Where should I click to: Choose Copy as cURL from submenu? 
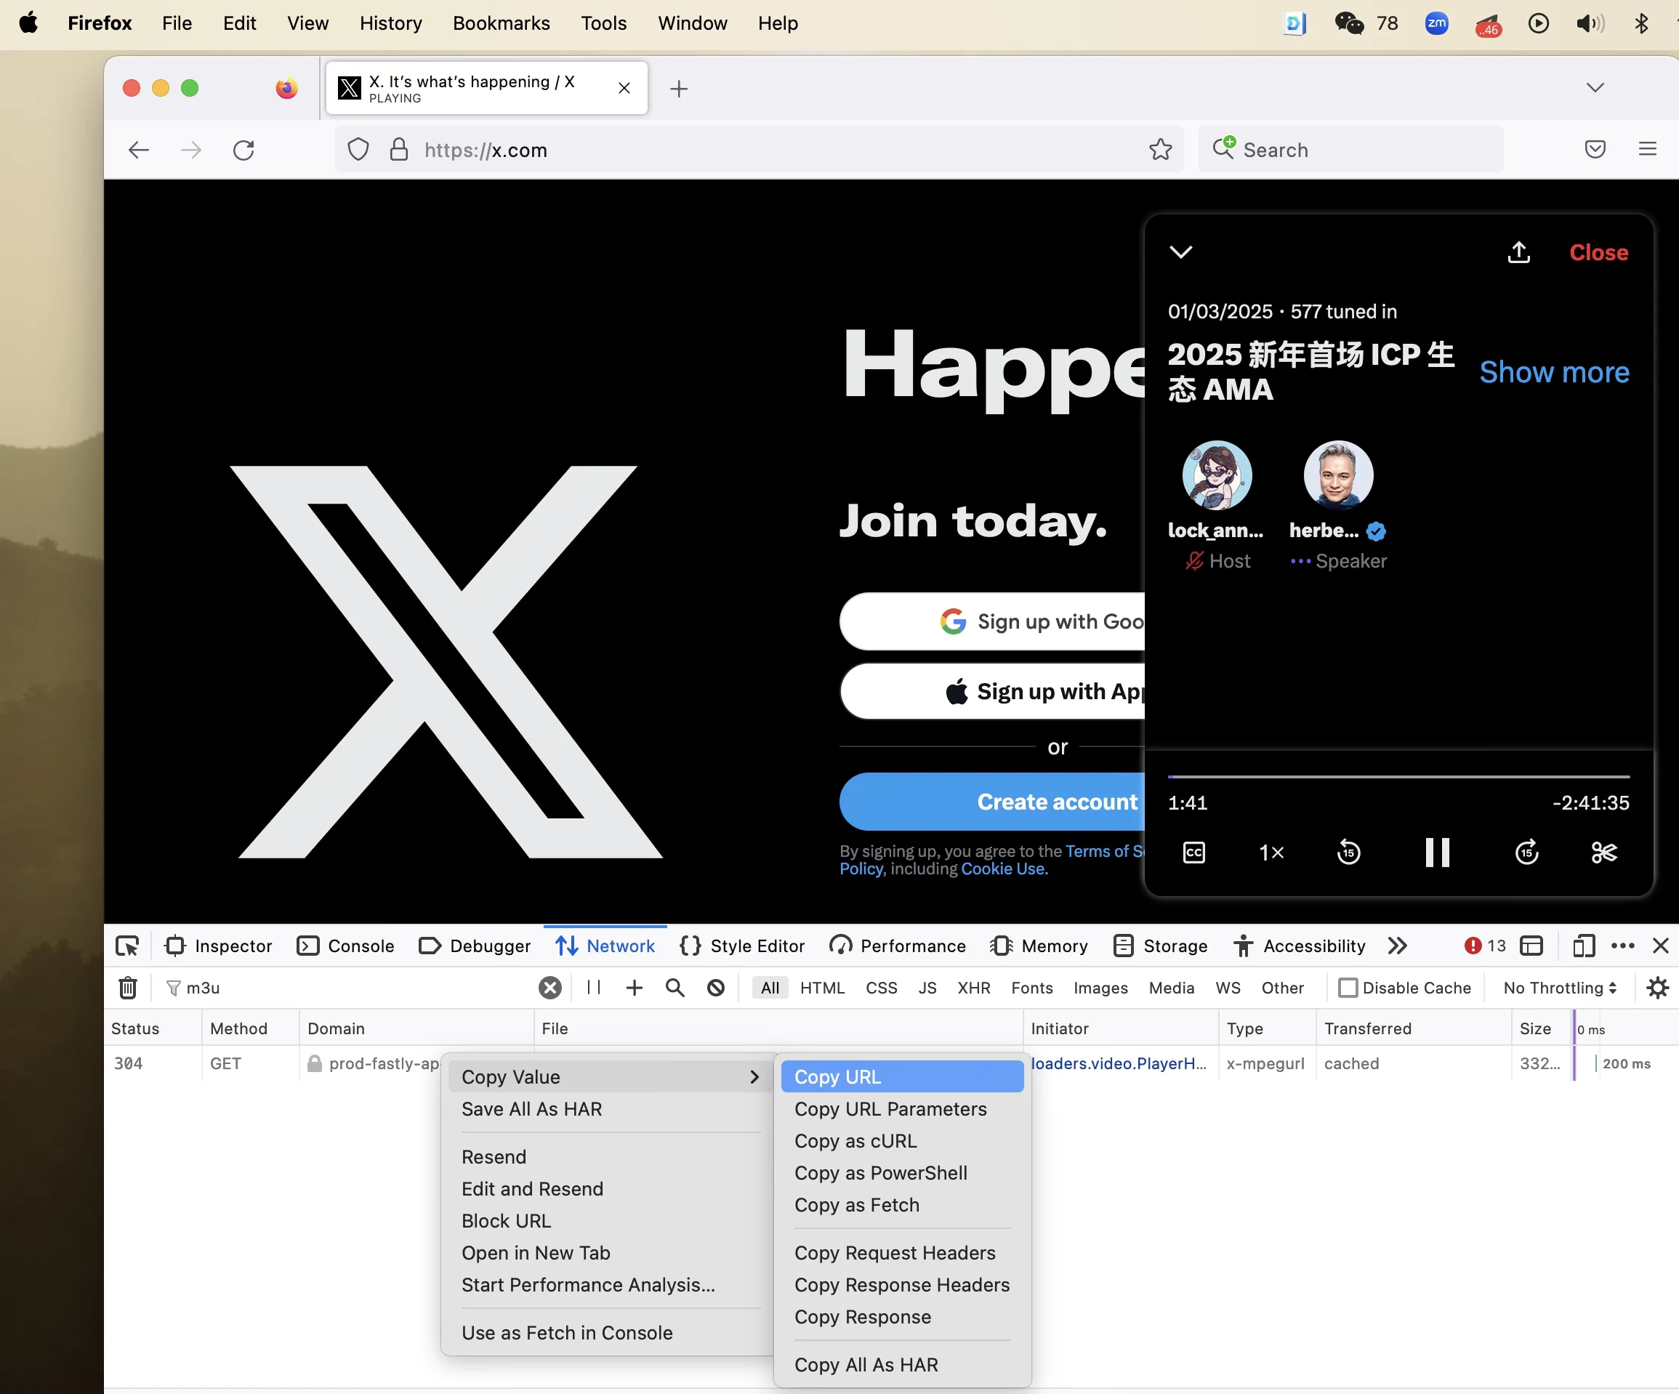click(855, 1140)
